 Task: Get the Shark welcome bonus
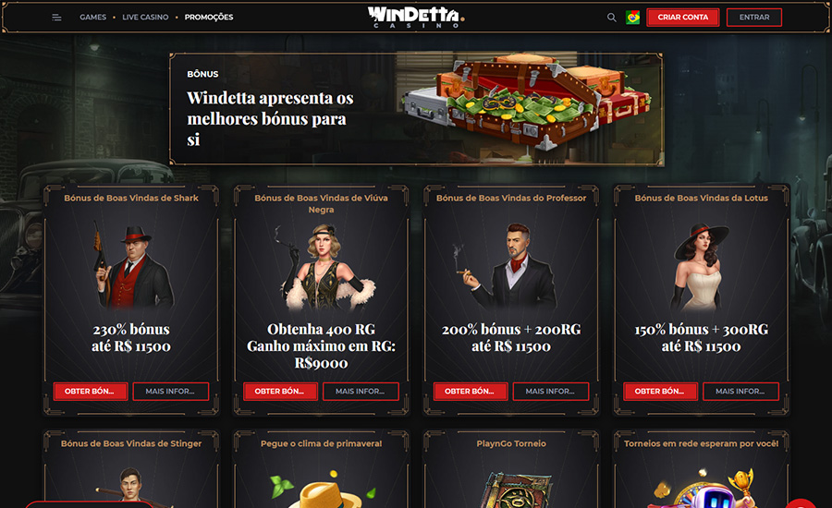coord(91,392)
